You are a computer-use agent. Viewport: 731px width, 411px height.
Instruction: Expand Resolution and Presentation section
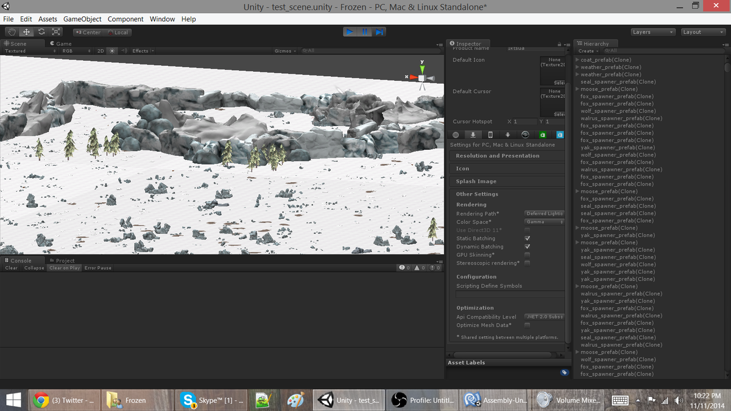(507, 156)
